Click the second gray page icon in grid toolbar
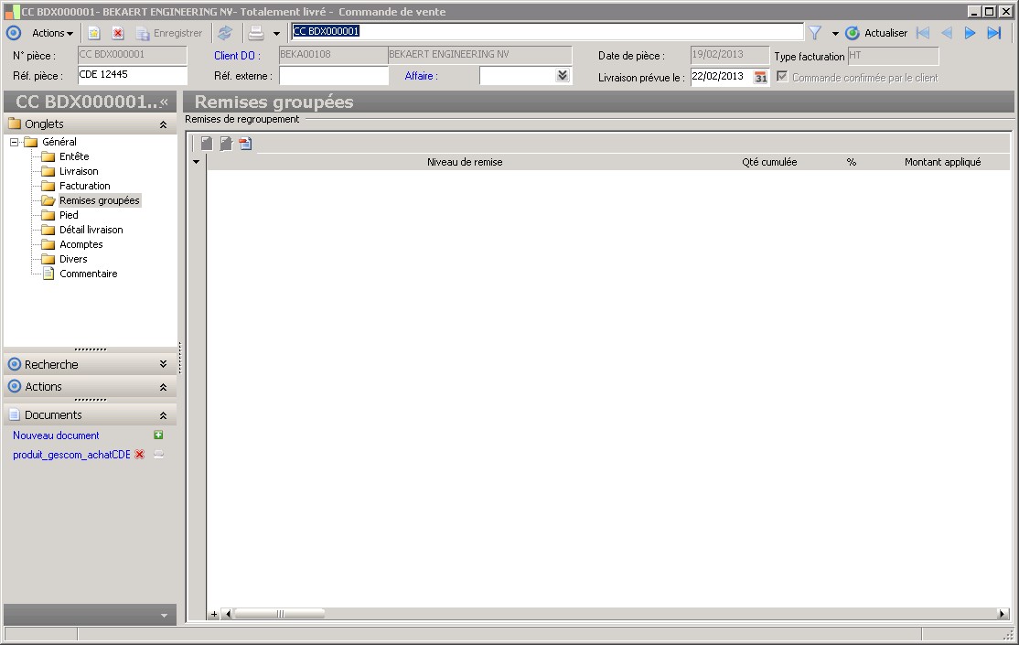 pyautogui.click(x=226, y=144)
